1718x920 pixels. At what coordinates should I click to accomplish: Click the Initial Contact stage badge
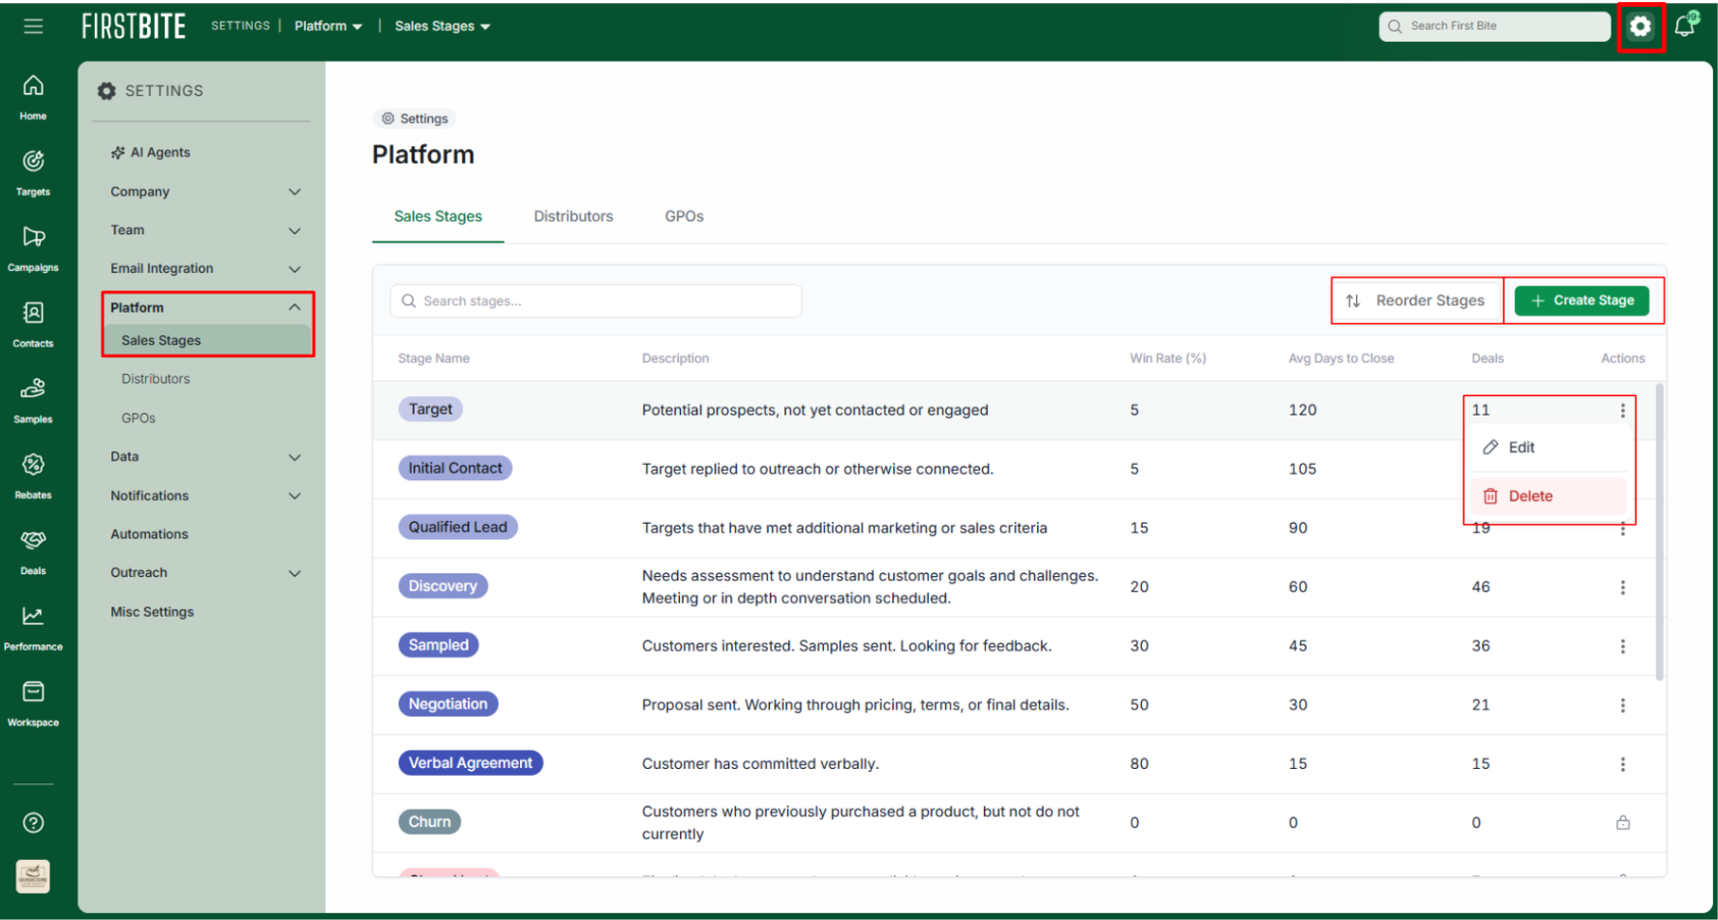pyautogui.click(x=455, y=469)
